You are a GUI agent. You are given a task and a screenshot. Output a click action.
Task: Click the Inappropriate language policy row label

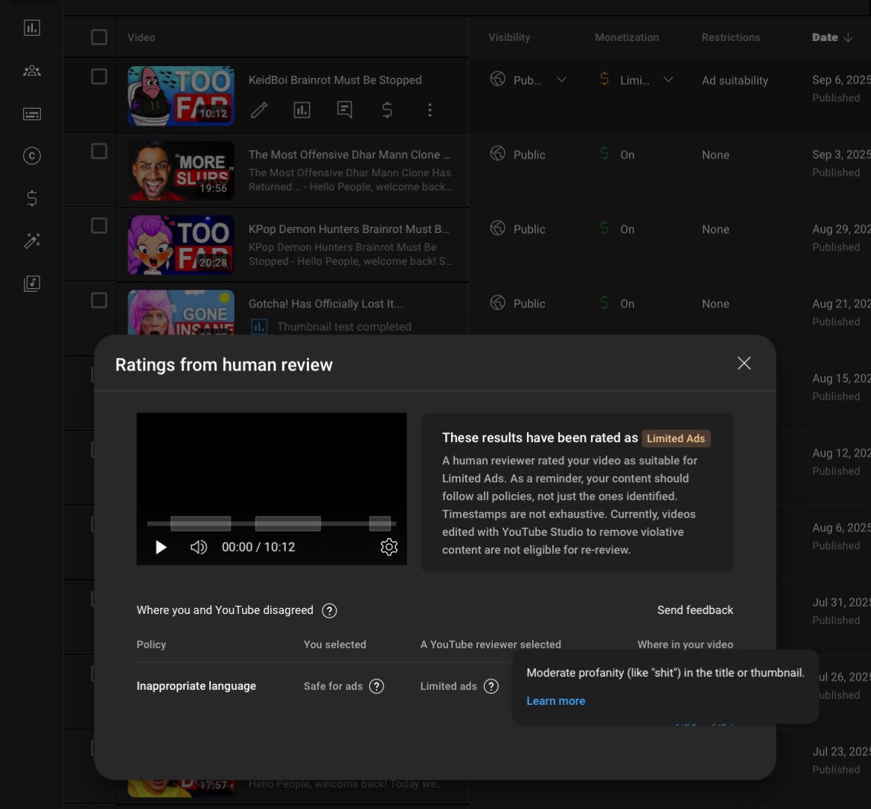point(196,686)
